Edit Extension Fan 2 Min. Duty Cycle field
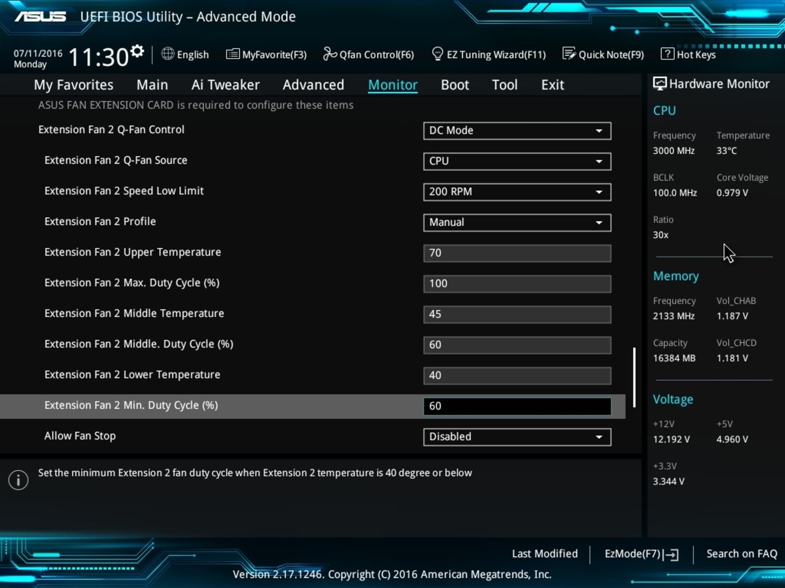Image resolution: width=785 pixels, height=588 pixels. [517, 406]
